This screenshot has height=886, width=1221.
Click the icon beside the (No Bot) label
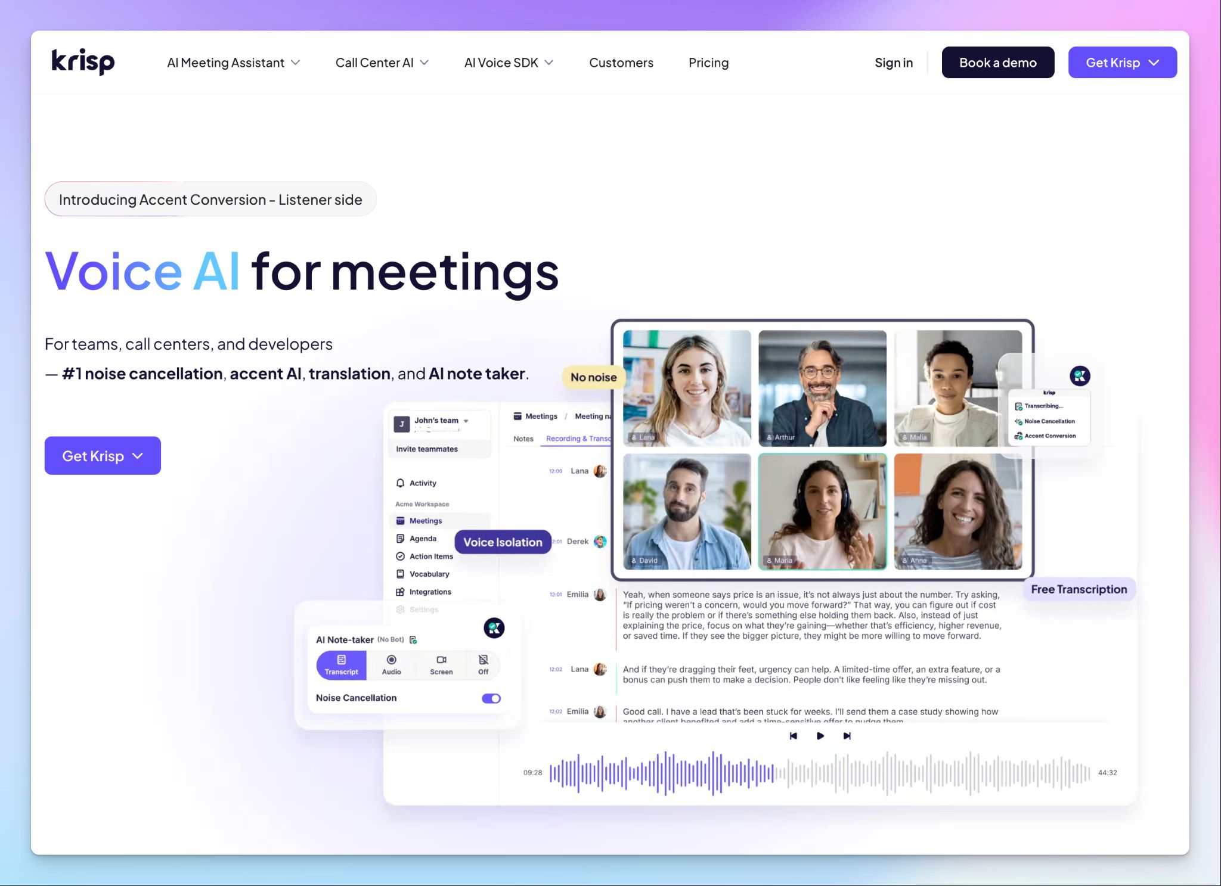(413, 640)
